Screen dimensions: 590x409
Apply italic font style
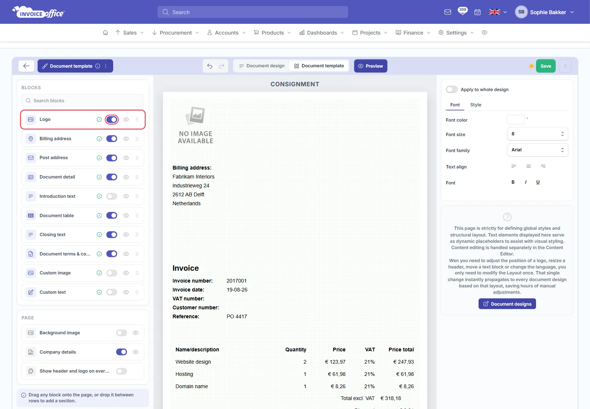pos(526,182)
